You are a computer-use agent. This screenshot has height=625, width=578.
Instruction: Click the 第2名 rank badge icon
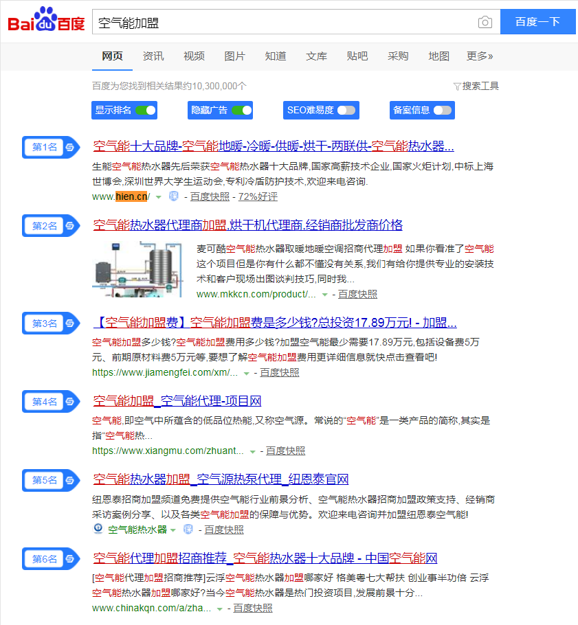51,226
